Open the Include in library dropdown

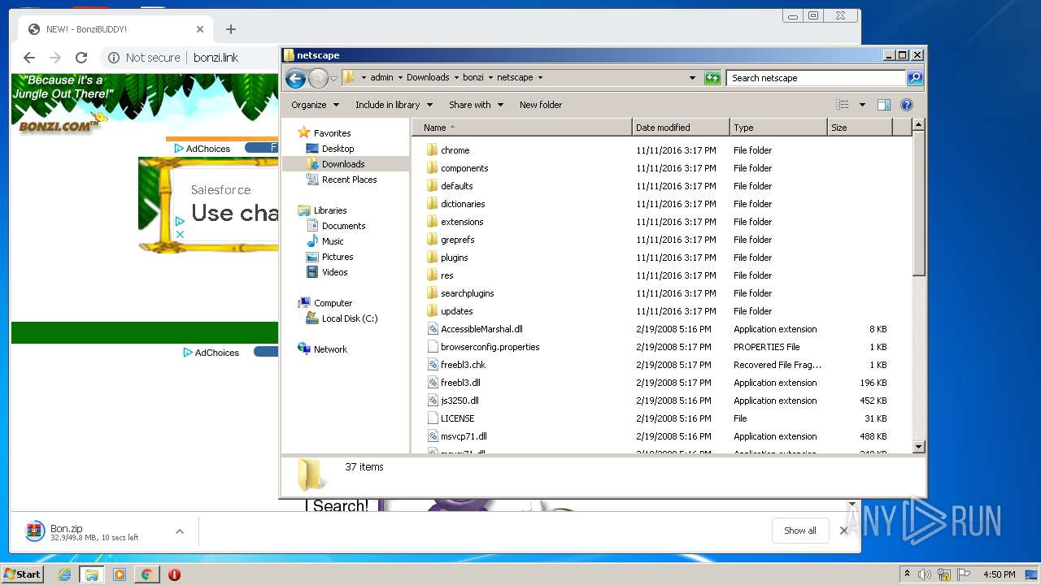click(x=394, y=105)
